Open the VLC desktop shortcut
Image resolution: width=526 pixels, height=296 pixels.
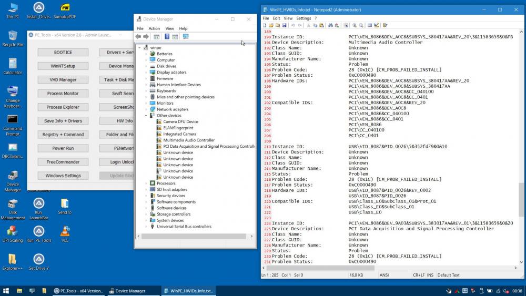[x=65, y=233]
